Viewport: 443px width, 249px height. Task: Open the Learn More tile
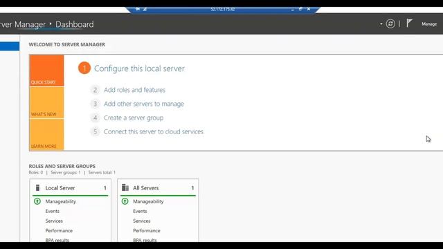pos(46,134)
